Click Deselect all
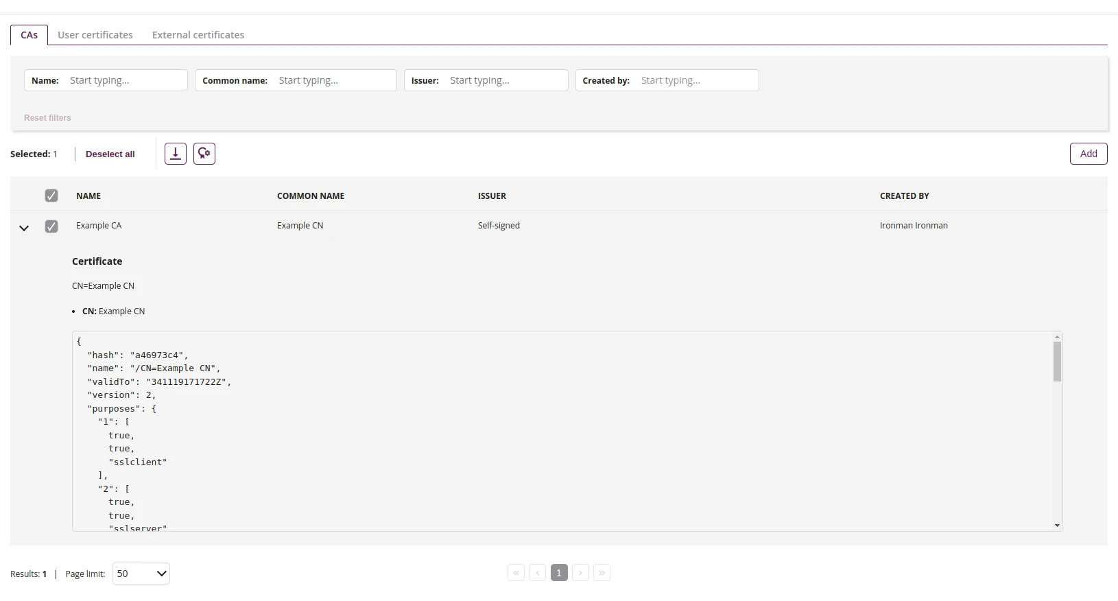Image resolution: width=1118 pixels, height=601 pixels. point(110,154)
